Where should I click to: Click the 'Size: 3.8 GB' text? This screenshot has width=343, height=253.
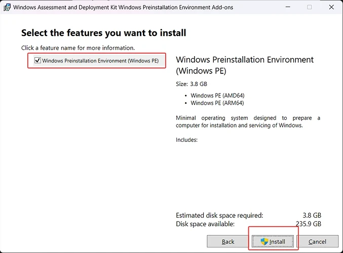tap(192, 84)
